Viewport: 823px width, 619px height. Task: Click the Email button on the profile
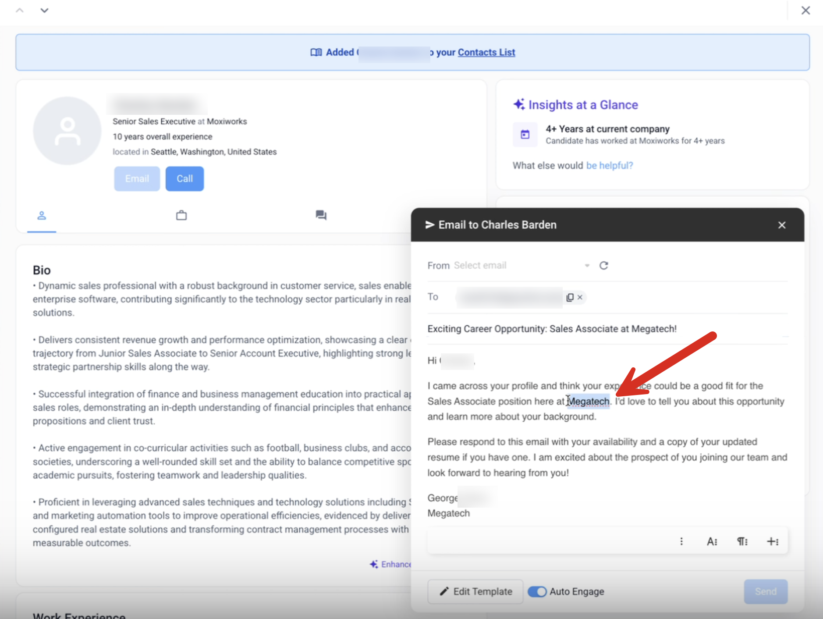[137, 179]
